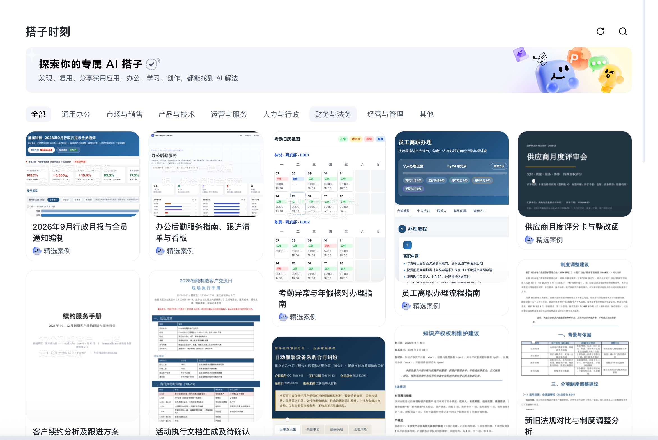Viewport: 658px width, 440px height.
Task: Click the refresh icon in the header
Action: click(x=600, y=31)
